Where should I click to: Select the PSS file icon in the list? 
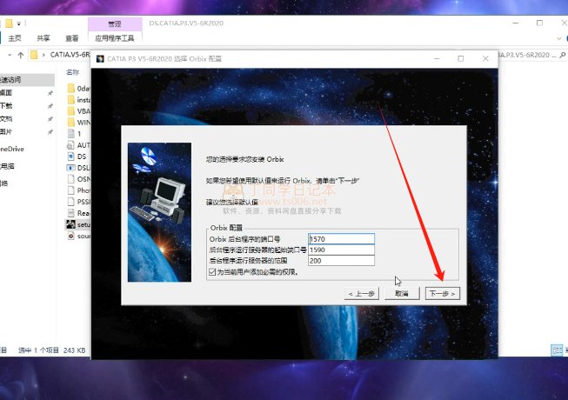(71, 202)
